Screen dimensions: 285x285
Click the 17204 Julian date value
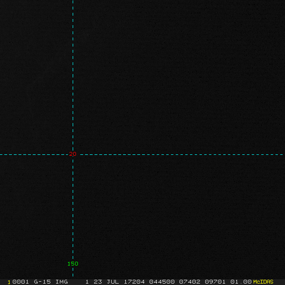tap(134, 282)
